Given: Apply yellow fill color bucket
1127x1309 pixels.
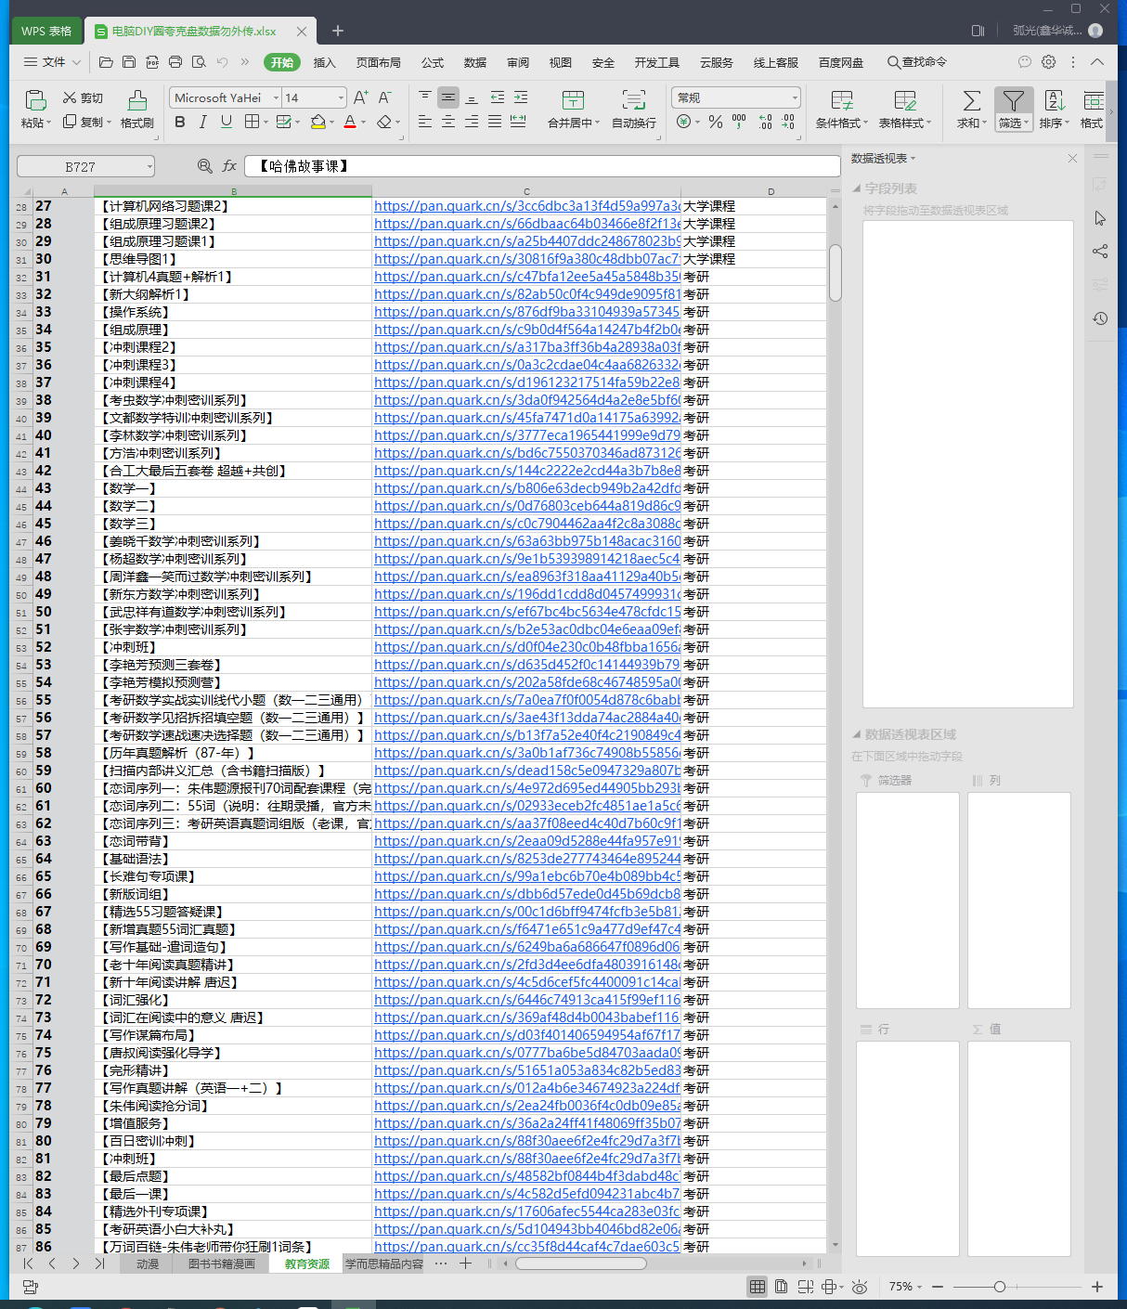Looking at the screenshot, I should [x=318, y=122].
